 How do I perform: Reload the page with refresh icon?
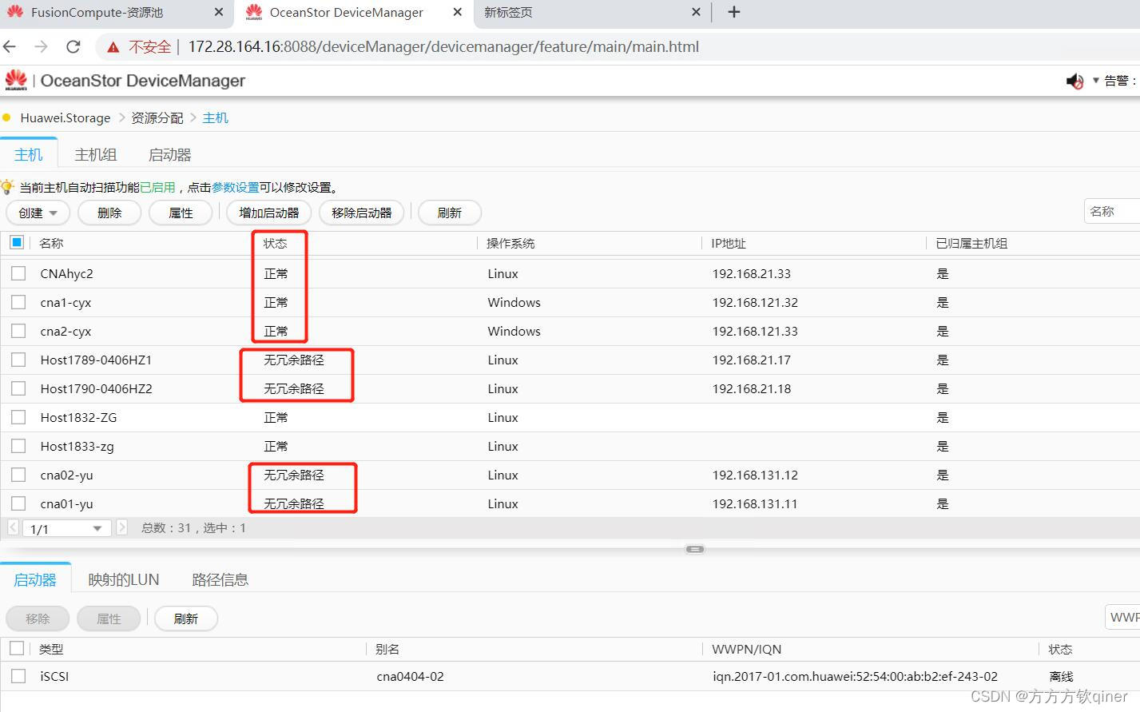[x=73, y=46]
